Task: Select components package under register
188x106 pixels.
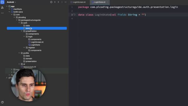Action: tap(35, 50)
